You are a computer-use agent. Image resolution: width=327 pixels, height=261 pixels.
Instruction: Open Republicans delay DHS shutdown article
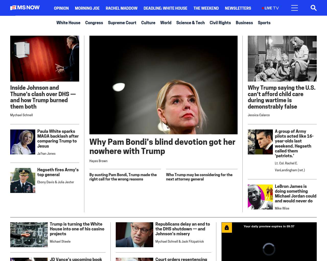pos(183,229)
